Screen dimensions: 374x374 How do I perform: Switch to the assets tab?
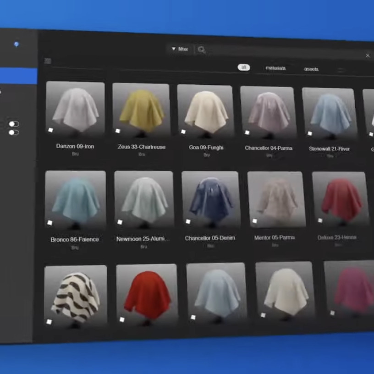[311, 69]
